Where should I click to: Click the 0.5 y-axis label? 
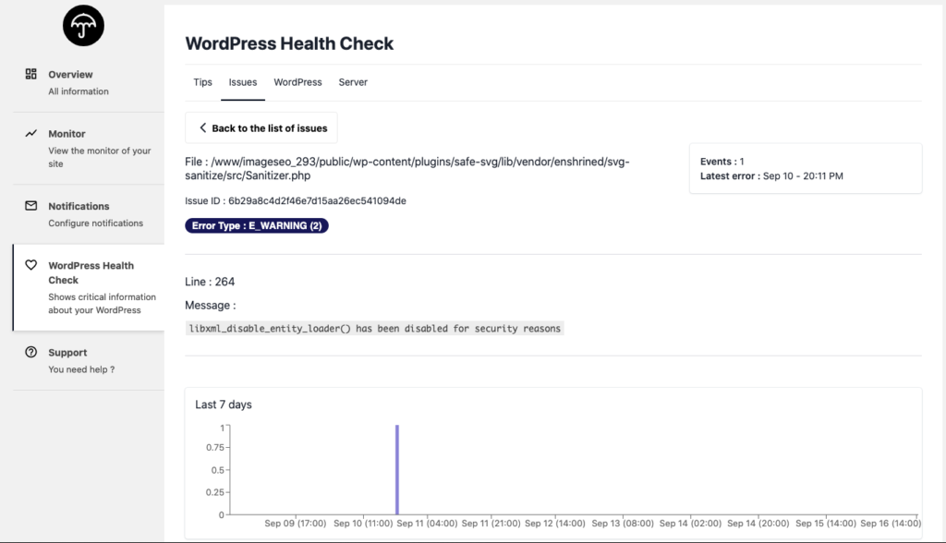pyautogui.click(x=218, y=470)
